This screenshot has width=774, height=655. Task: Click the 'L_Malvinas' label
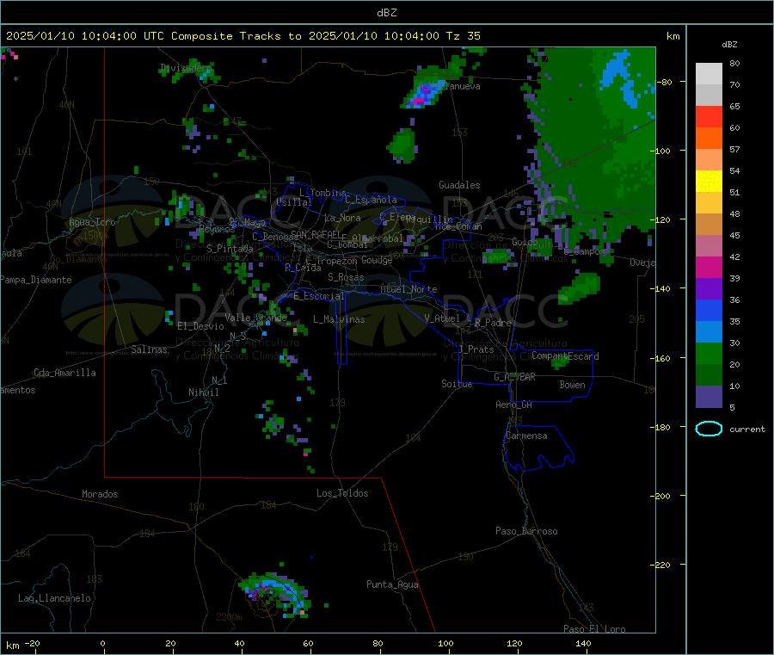(x=339, y=319)
